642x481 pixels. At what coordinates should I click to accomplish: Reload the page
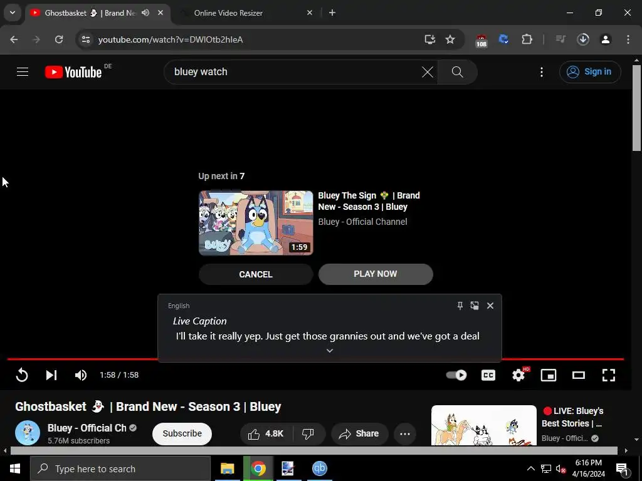[59, 39]
